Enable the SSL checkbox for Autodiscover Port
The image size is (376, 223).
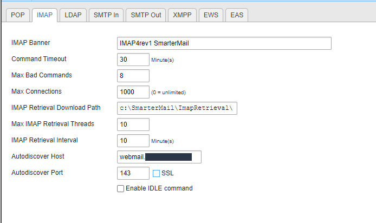click(x=157, y=173)
